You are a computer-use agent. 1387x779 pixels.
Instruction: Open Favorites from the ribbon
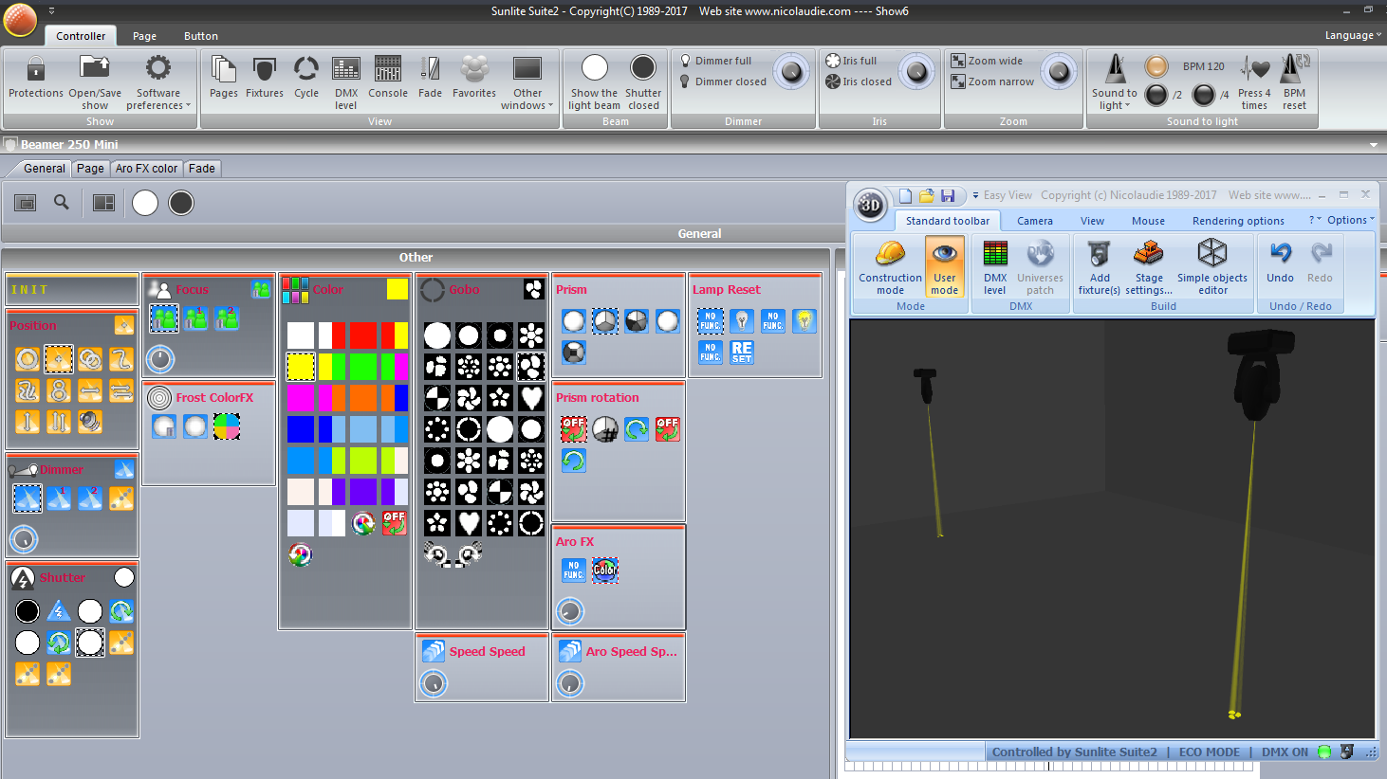[474, 76]
